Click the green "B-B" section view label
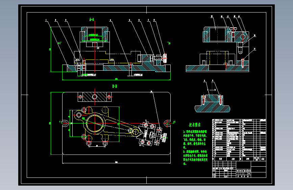293x190 pixels. coord(115,86)
